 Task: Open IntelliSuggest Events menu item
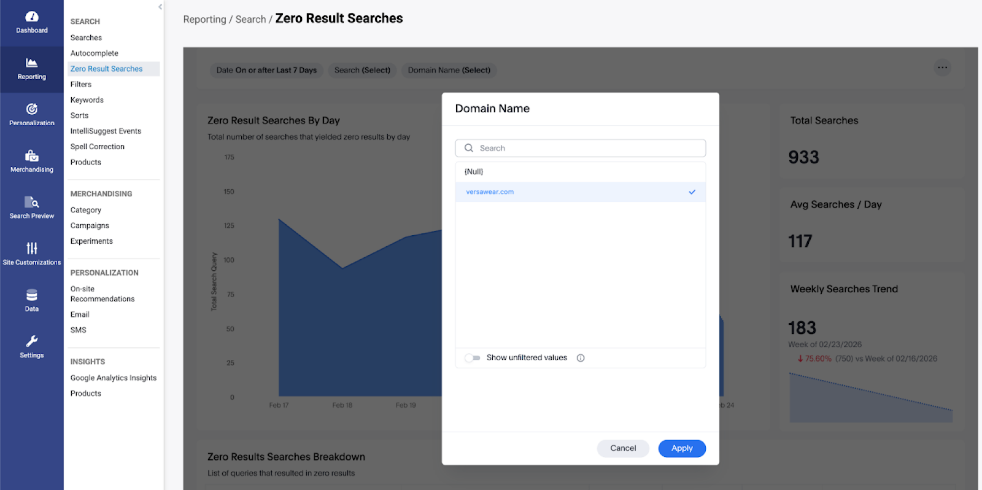coord(106,131)
